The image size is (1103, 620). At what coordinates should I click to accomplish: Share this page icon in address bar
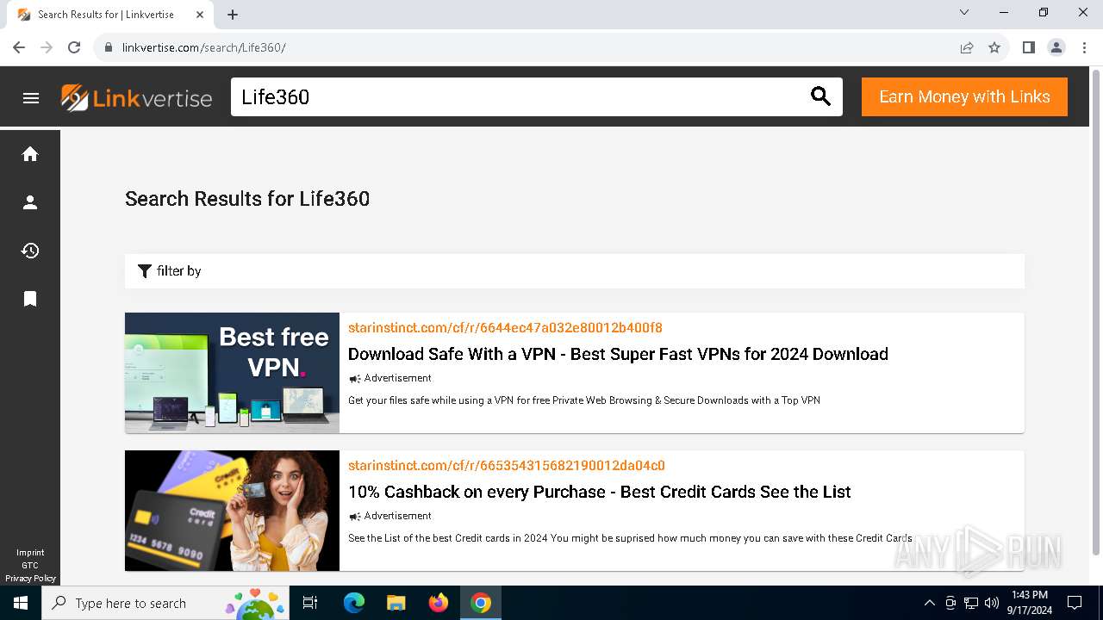[967, 47]
